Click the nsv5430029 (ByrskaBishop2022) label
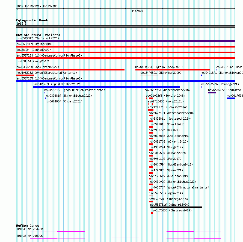The image size is (243, 242). [172, 182]
